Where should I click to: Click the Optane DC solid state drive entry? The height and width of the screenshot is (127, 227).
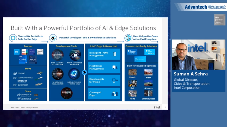[24, 95]
